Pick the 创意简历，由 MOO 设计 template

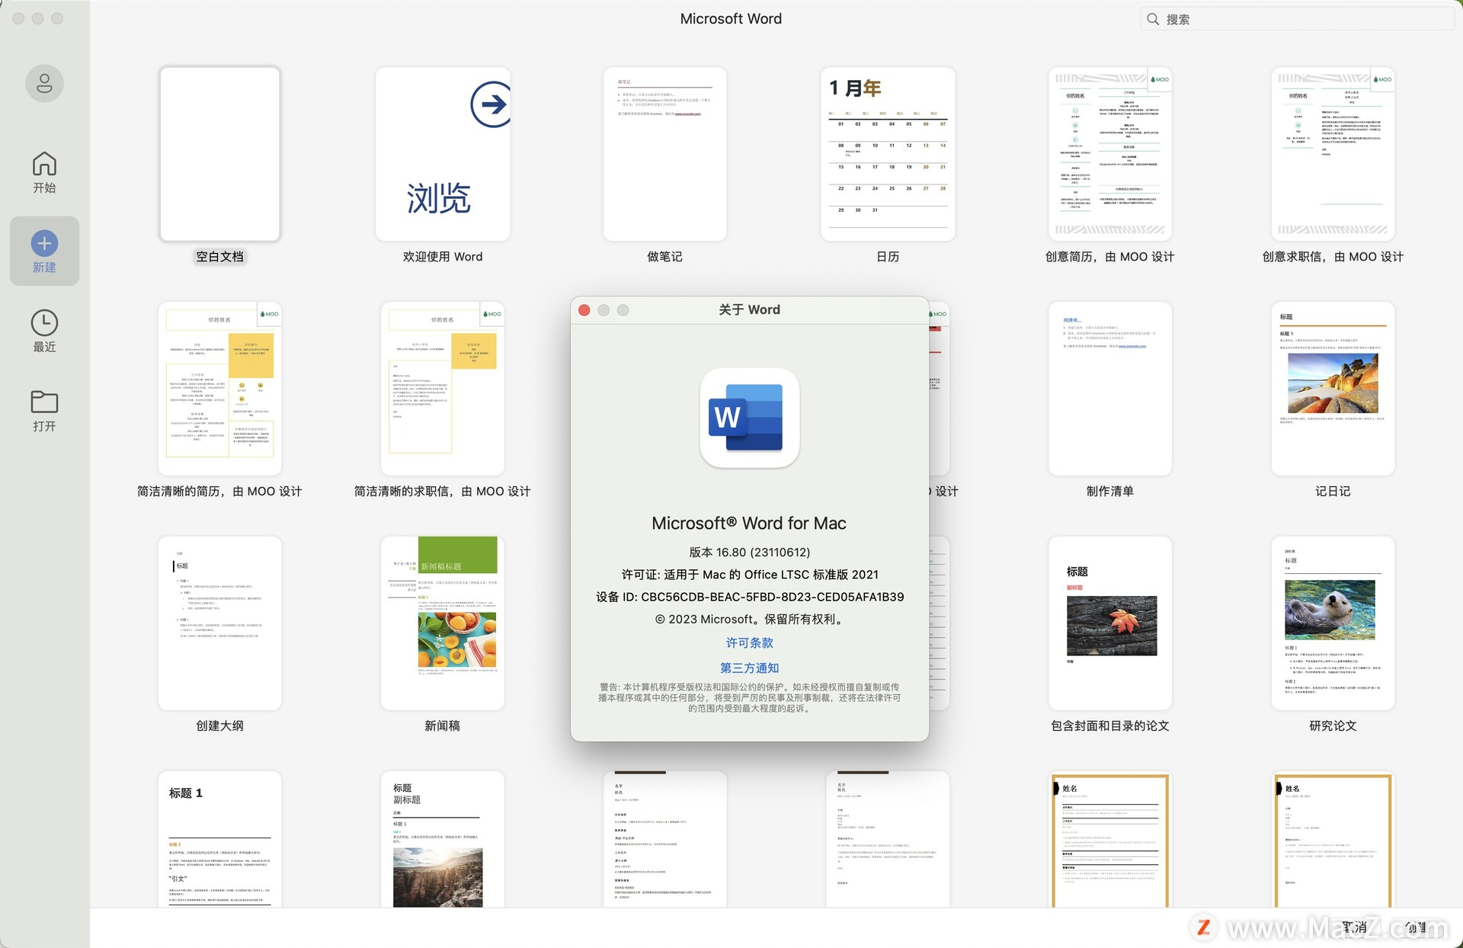coord(1110,154)
